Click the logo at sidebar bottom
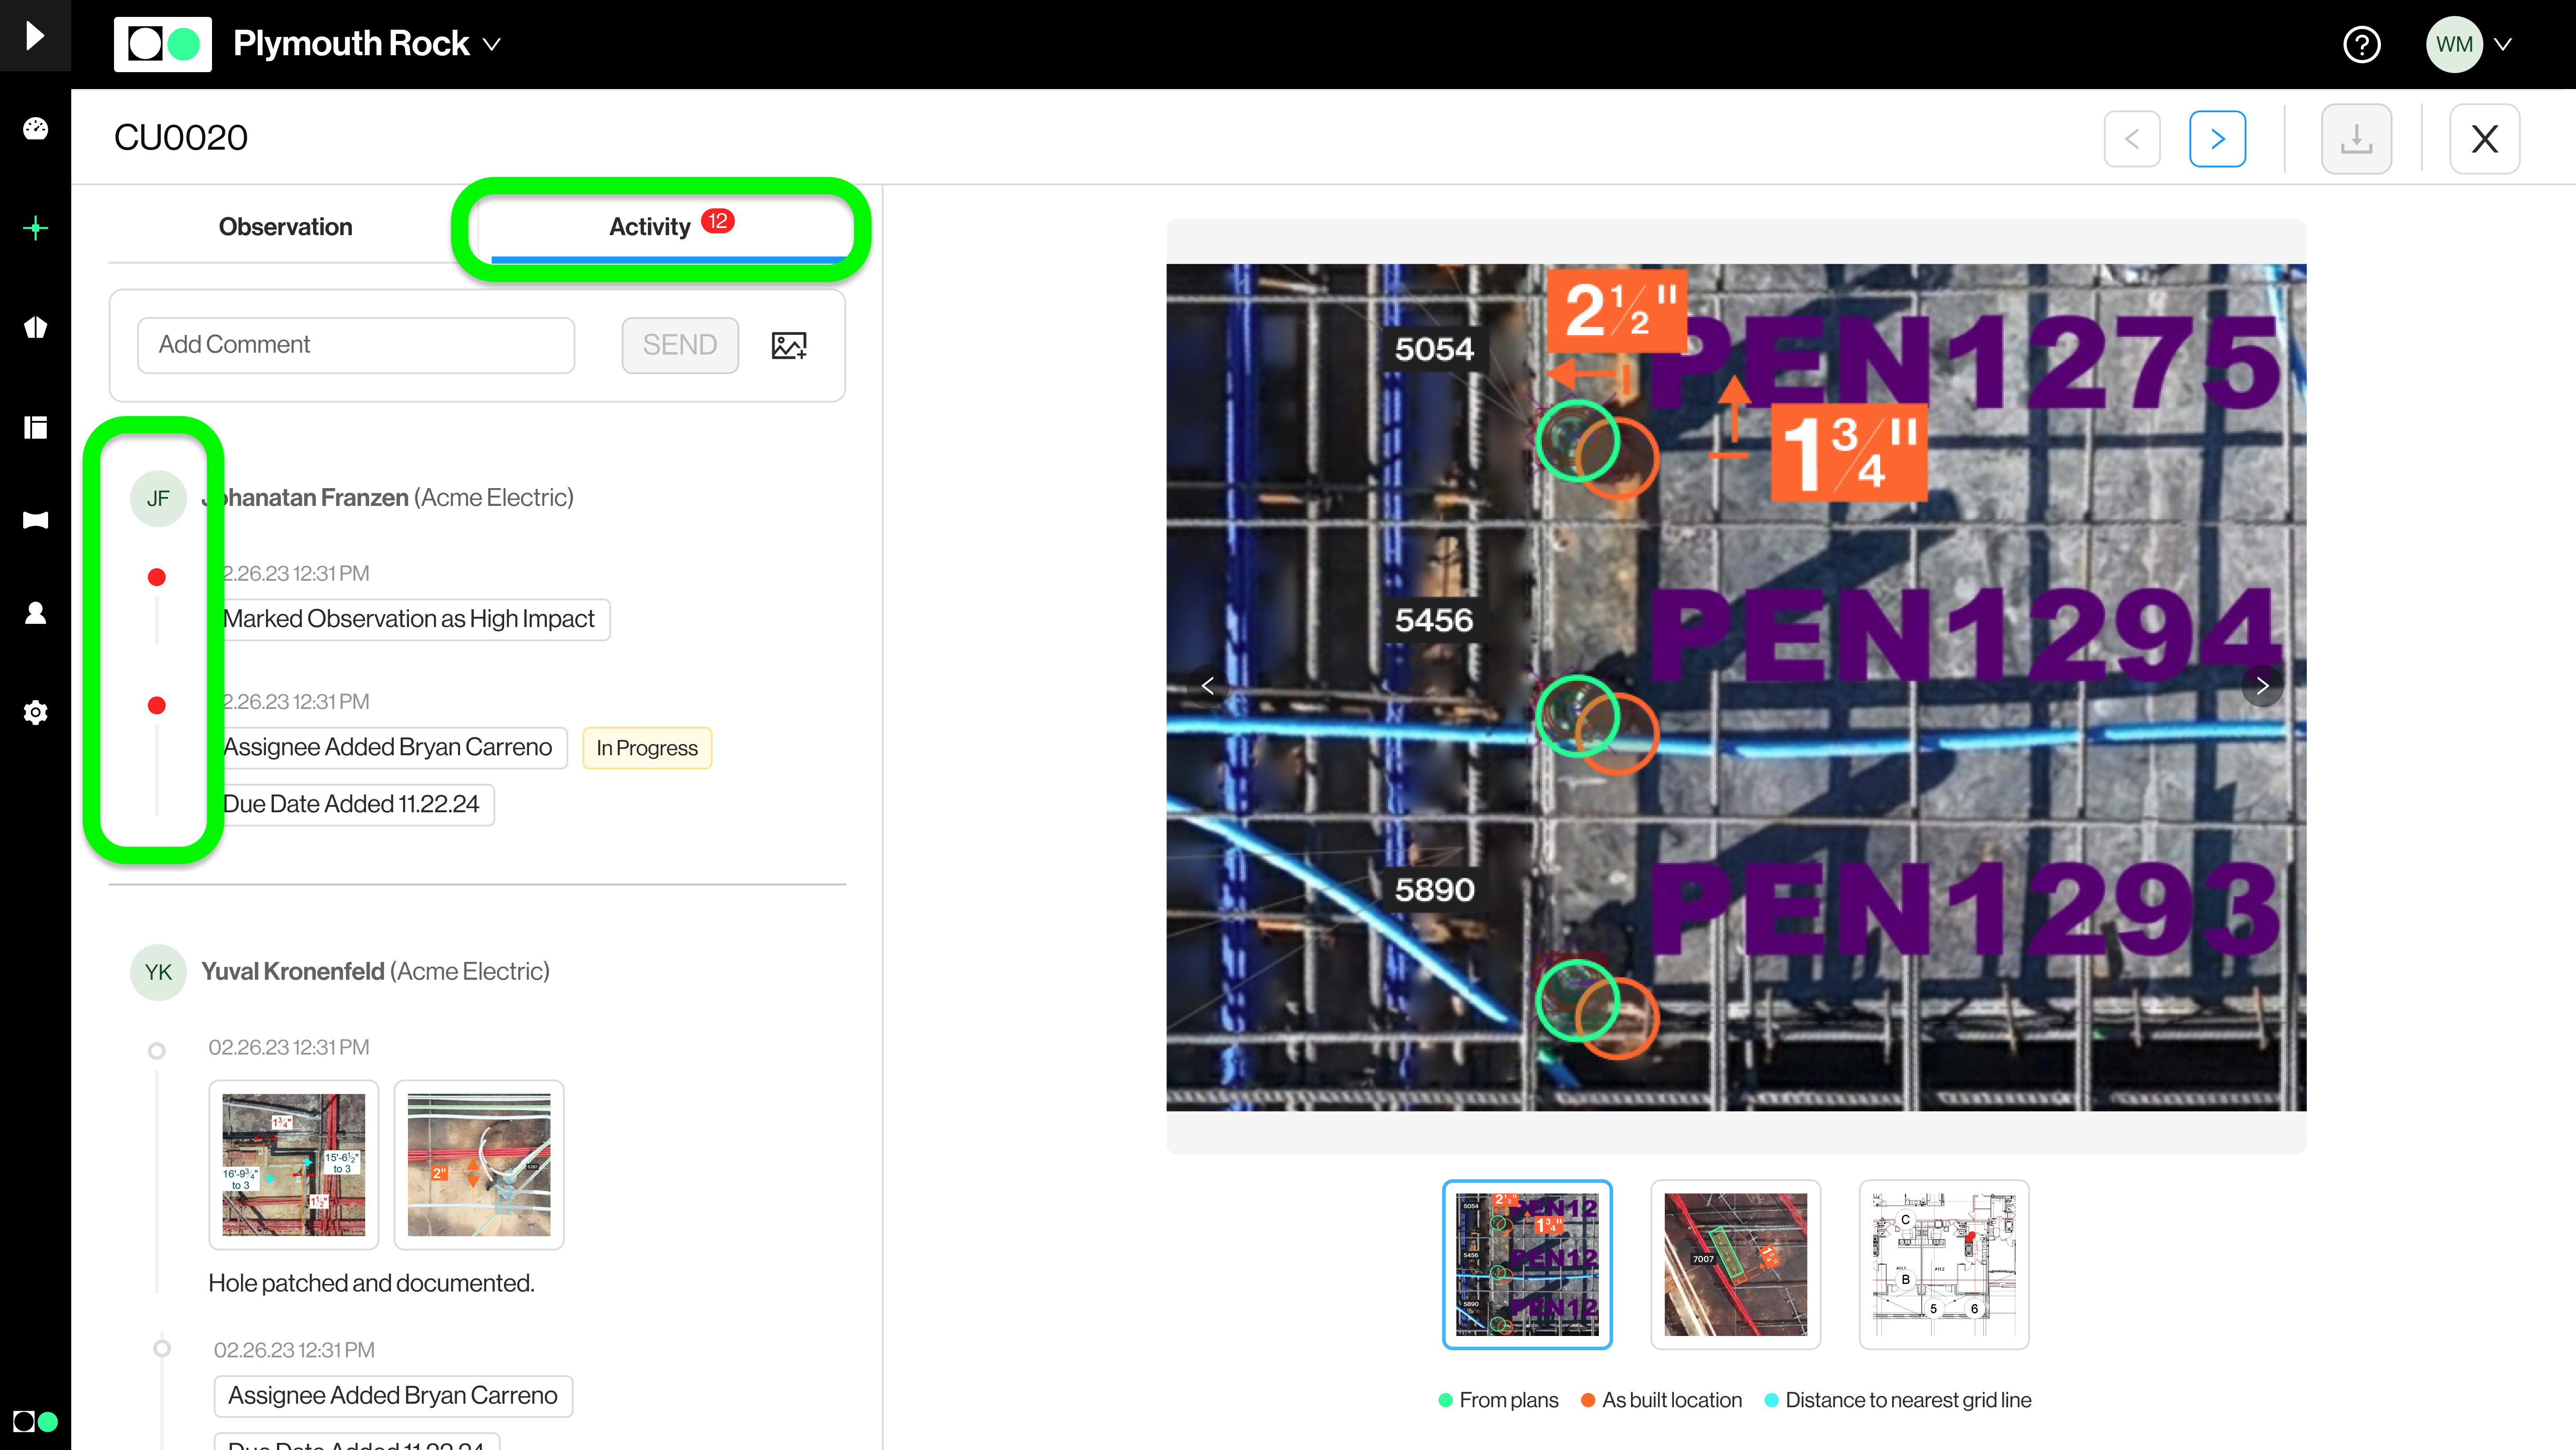This screenshot has width=2576, height=1450. click(35, 1421)
